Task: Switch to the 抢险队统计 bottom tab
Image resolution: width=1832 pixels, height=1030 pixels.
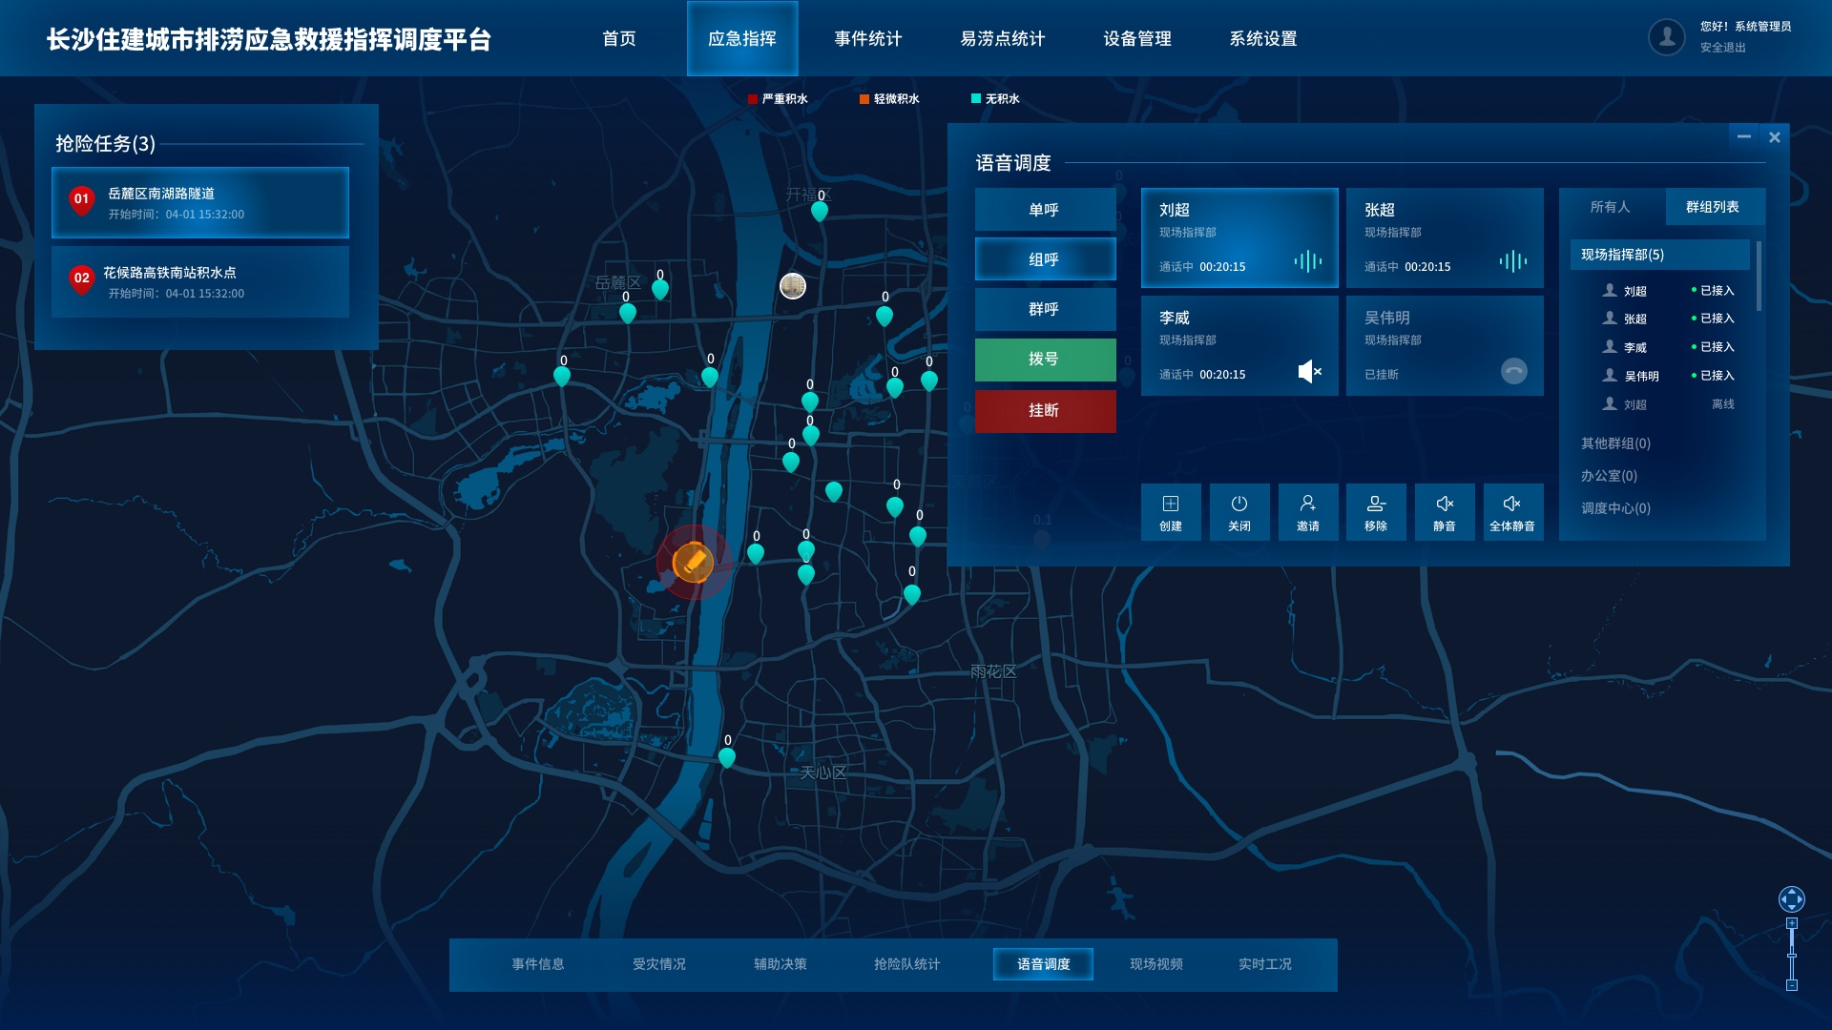Action: coord(907,964)
